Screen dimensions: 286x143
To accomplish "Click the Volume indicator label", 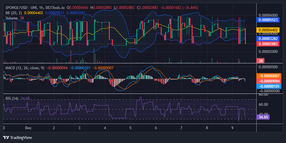I will [11, 18].
